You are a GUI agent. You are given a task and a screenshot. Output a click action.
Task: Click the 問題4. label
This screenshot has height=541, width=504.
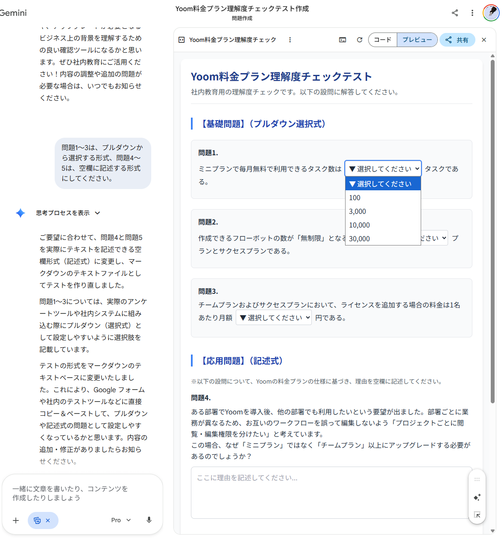[201, 398]
